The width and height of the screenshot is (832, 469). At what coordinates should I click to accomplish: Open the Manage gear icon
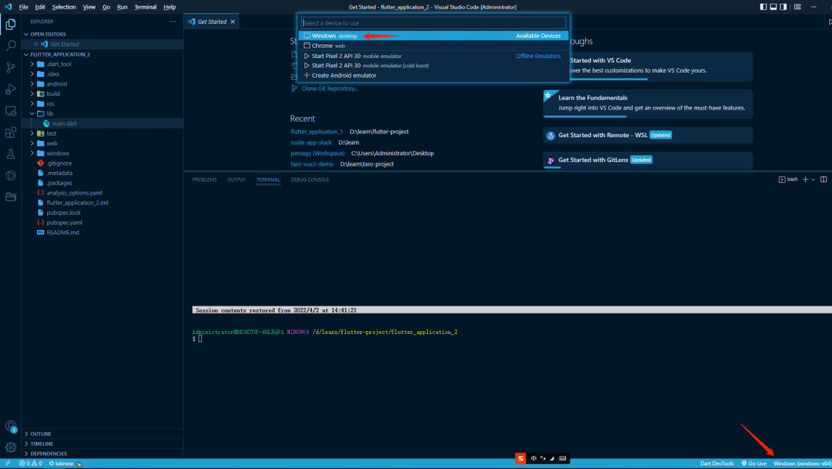tap(11, 447)
